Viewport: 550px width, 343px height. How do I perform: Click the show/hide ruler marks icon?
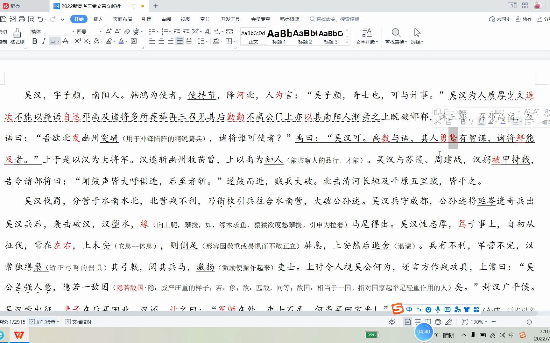[x=229, y=31]
